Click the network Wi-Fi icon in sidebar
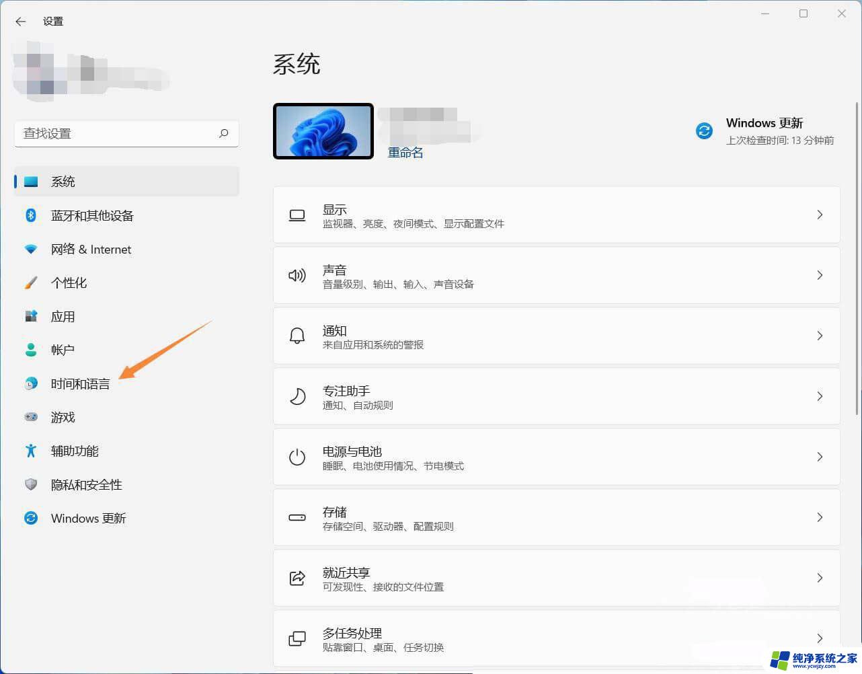Screen dimensions: 862x674 tap(31, 249)
